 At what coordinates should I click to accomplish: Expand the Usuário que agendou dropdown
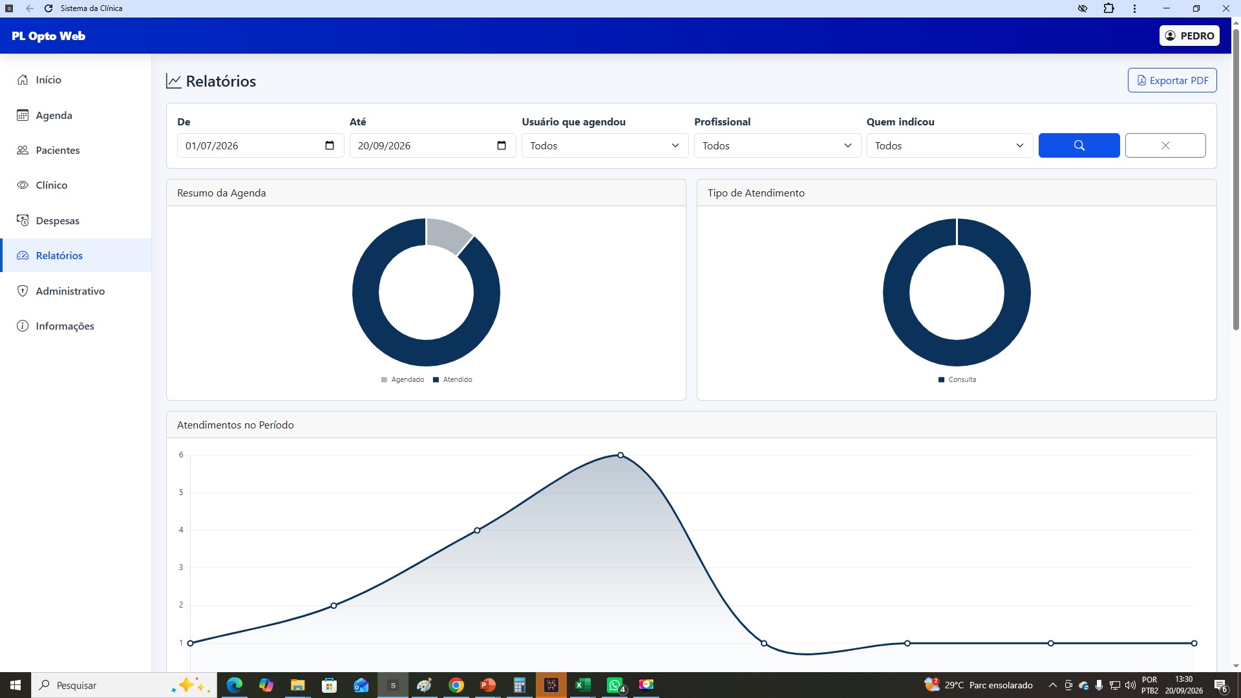pos(605,145)
